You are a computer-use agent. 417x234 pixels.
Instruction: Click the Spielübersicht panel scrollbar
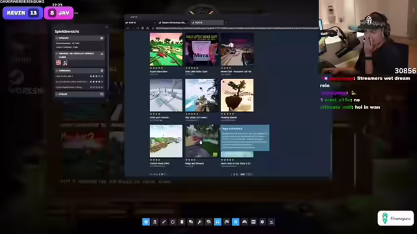point(108,62)
